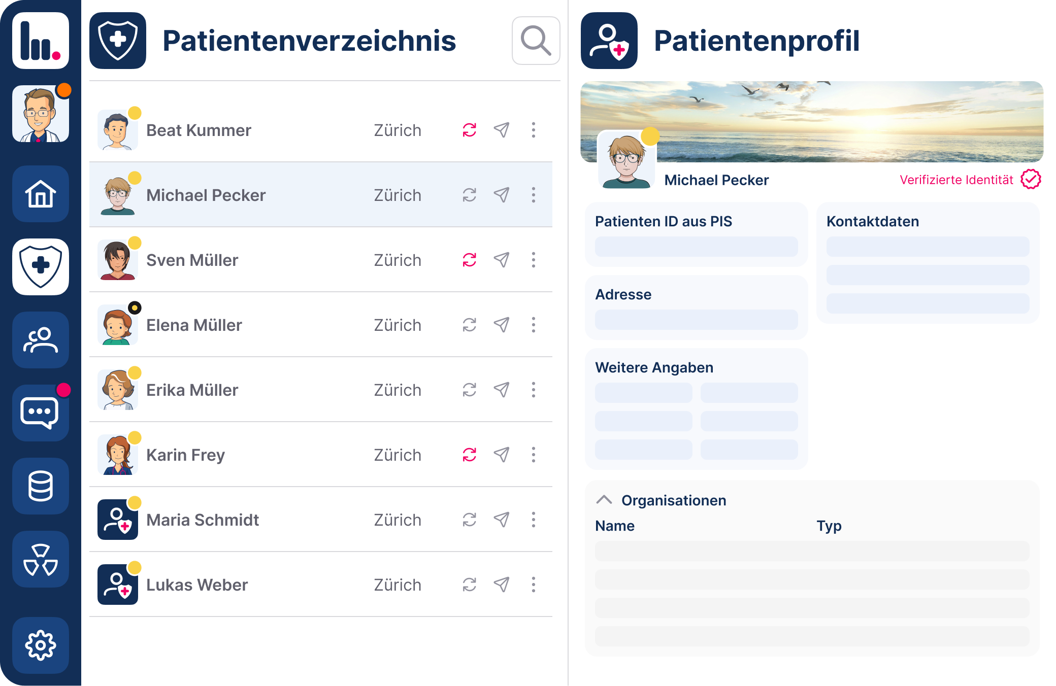Click the red sync icon for Sven Müller
The image size is (1056, 686).
(470, 260)
